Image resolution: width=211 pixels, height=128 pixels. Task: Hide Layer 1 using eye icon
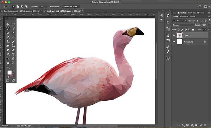pyautogui.click(x=174, y=35)
